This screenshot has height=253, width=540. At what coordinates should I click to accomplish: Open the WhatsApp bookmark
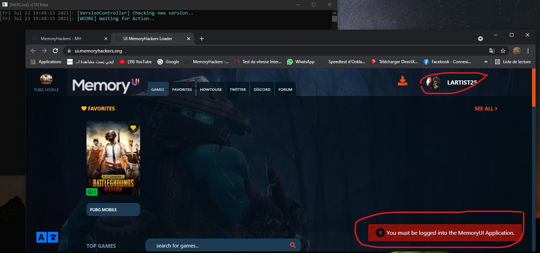pos(301,62)
